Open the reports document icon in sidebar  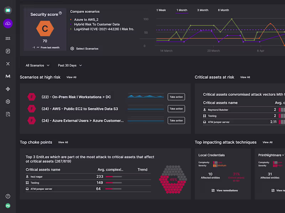click(x=8, y=51)
